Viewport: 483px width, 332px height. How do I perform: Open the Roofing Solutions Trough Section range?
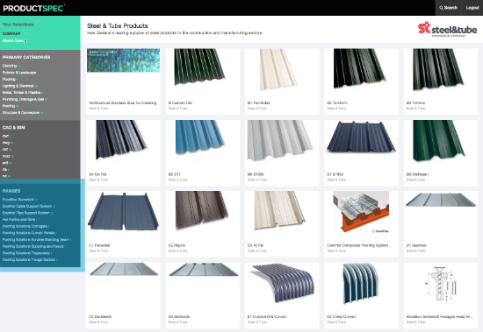tap(30, 260)
